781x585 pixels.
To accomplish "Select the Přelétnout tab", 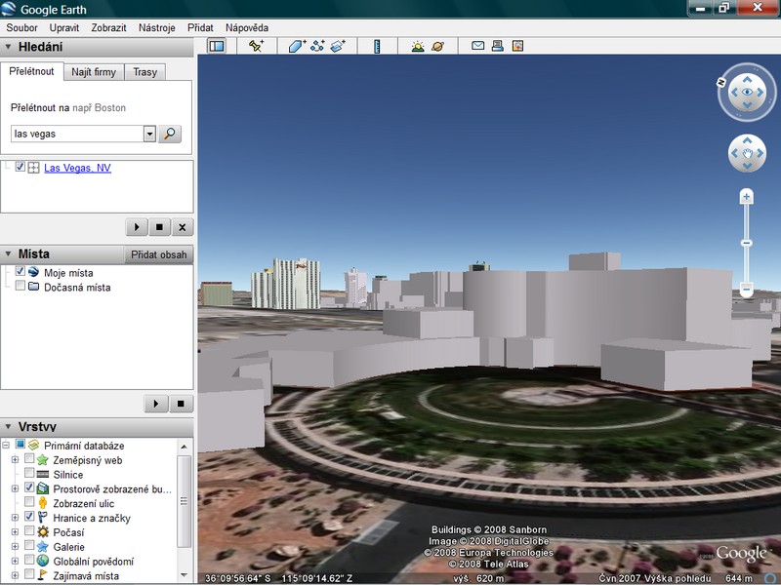I will coord(31,71).
